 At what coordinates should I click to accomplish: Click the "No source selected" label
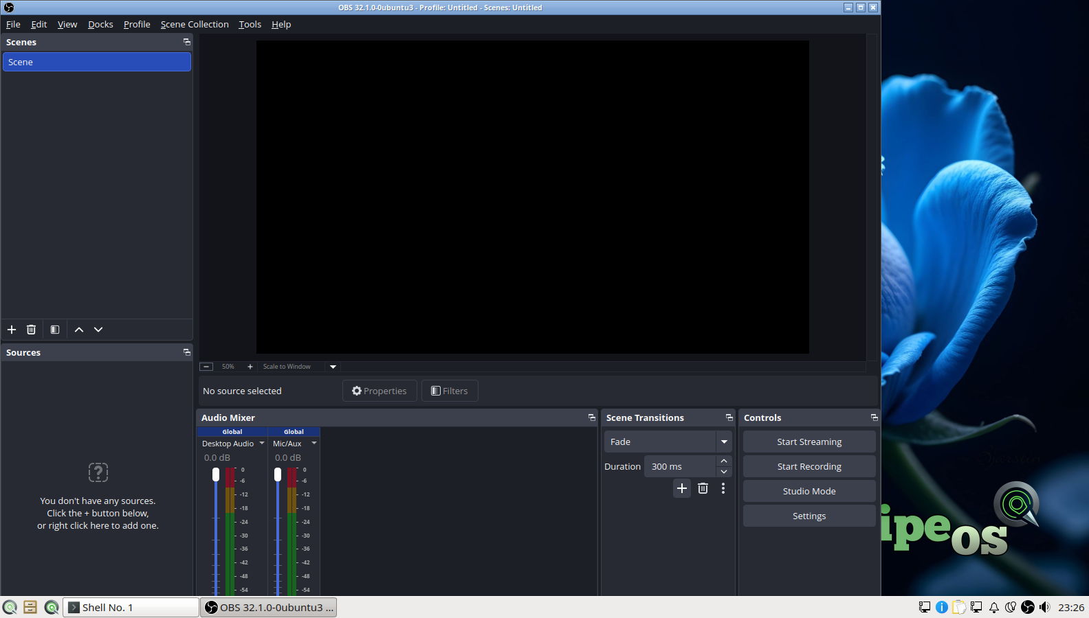click(x=242, y=391)
